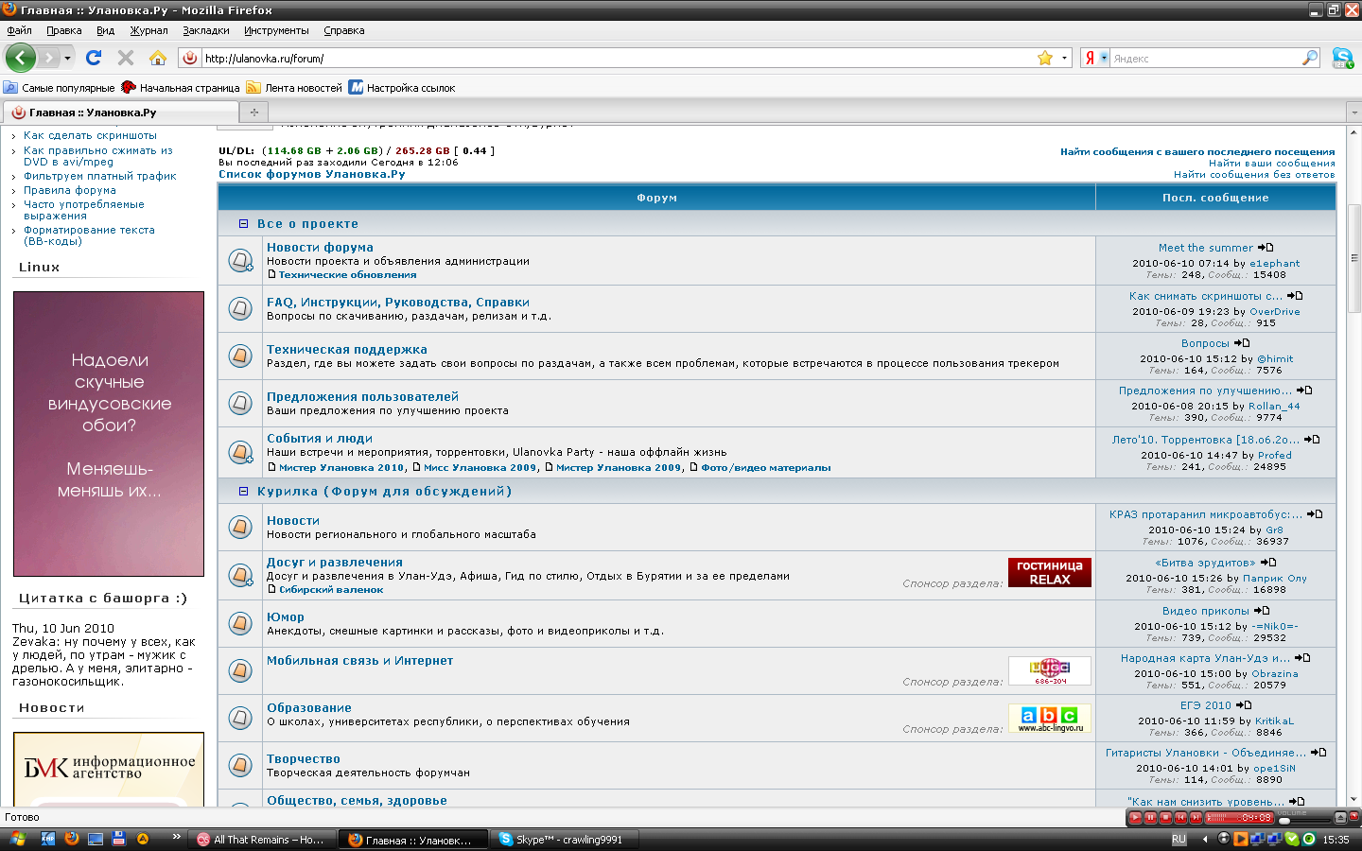Select the Главная :: Улановка.Ру tab
Screen dimensions: 1362x851
pos(120,112)
